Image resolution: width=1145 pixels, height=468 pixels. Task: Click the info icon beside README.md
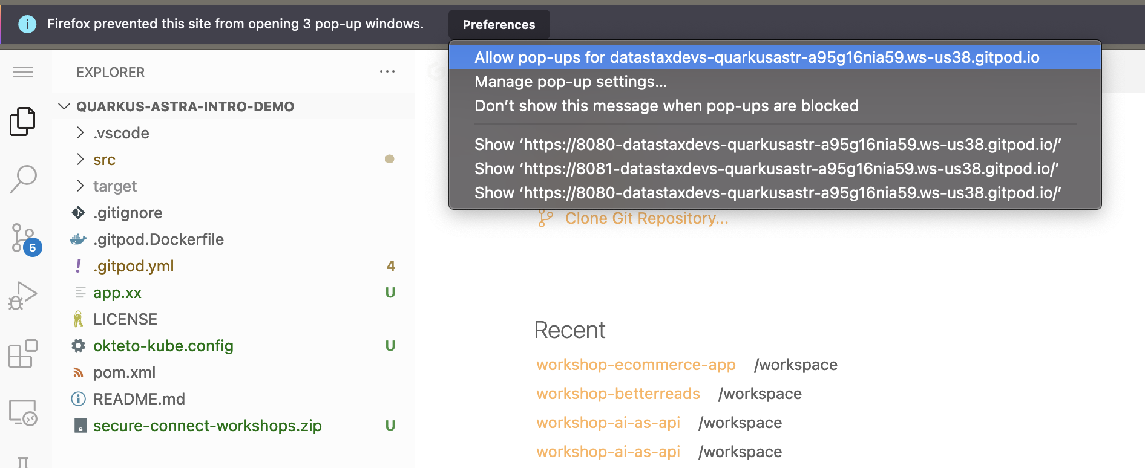coord(78,399)
